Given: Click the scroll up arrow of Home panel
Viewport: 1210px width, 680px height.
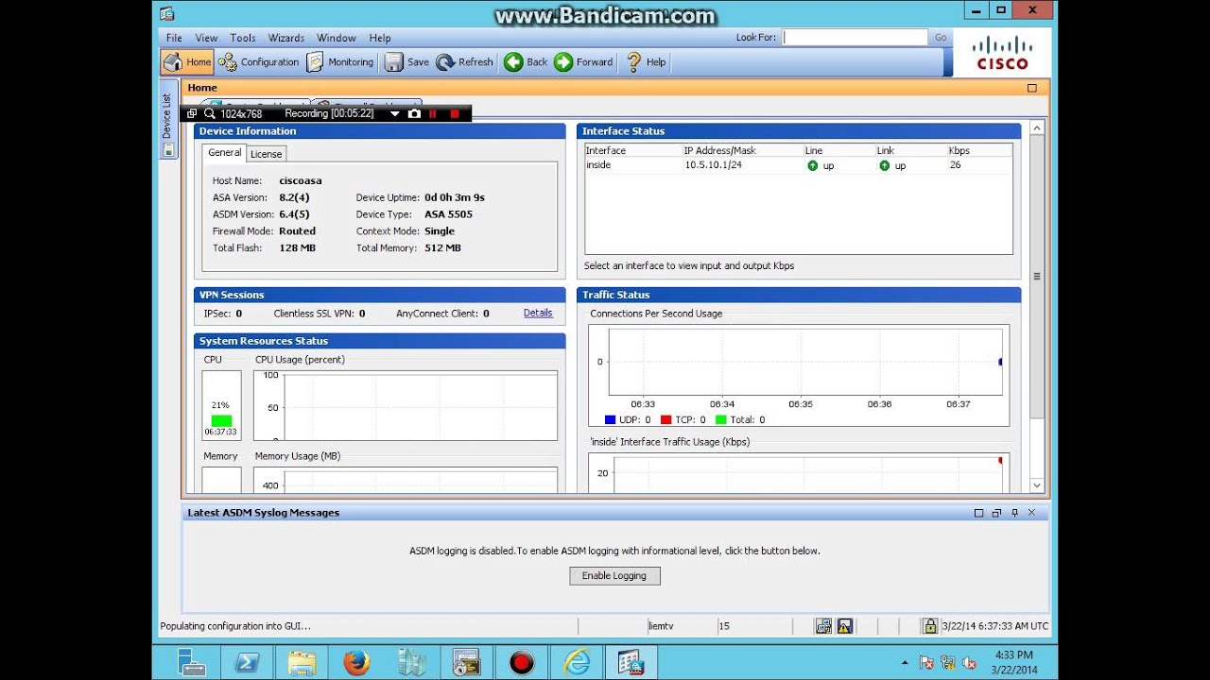Looking at the screenshot, I should [1037, 127].
